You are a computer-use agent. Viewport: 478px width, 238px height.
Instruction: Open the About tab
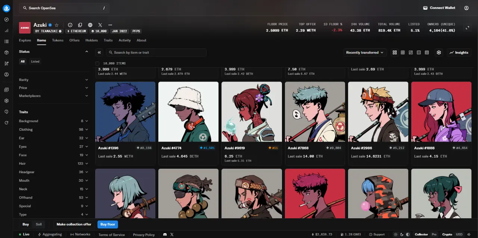[x=142, y=40]
